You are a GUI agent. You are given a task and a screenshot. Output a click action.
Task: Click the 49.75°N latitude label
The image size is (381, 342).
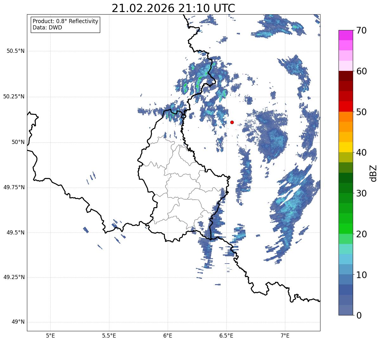coord(14,187)
